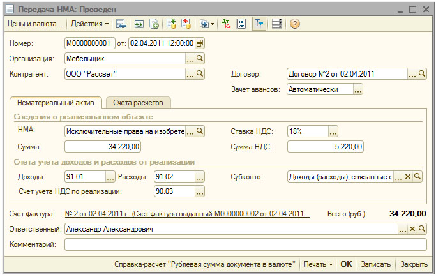Open the Печать dropdown menu
Image resolution: width=436 pixels, height=277 pixels.
click(318, 264)
